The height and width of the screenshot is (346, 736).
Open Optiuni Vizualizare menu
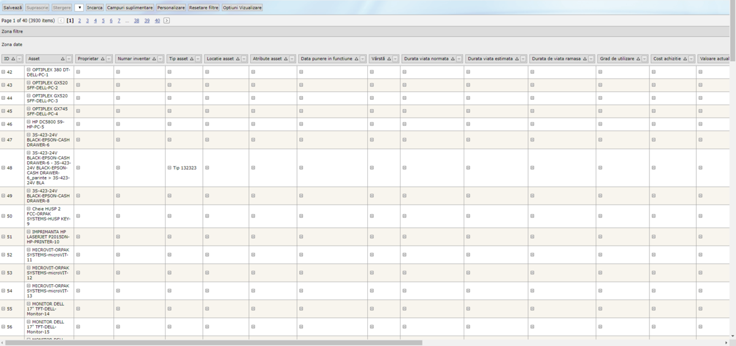[x=242, y=7]
